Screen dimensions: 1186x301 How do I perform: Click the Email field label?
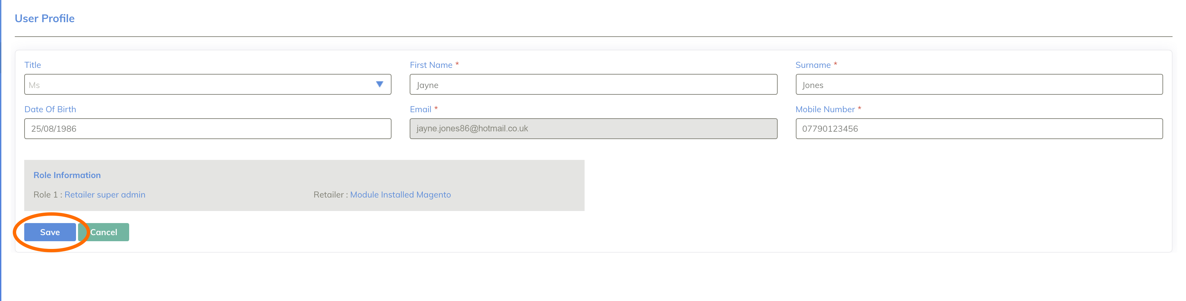[x=420, y=110]
